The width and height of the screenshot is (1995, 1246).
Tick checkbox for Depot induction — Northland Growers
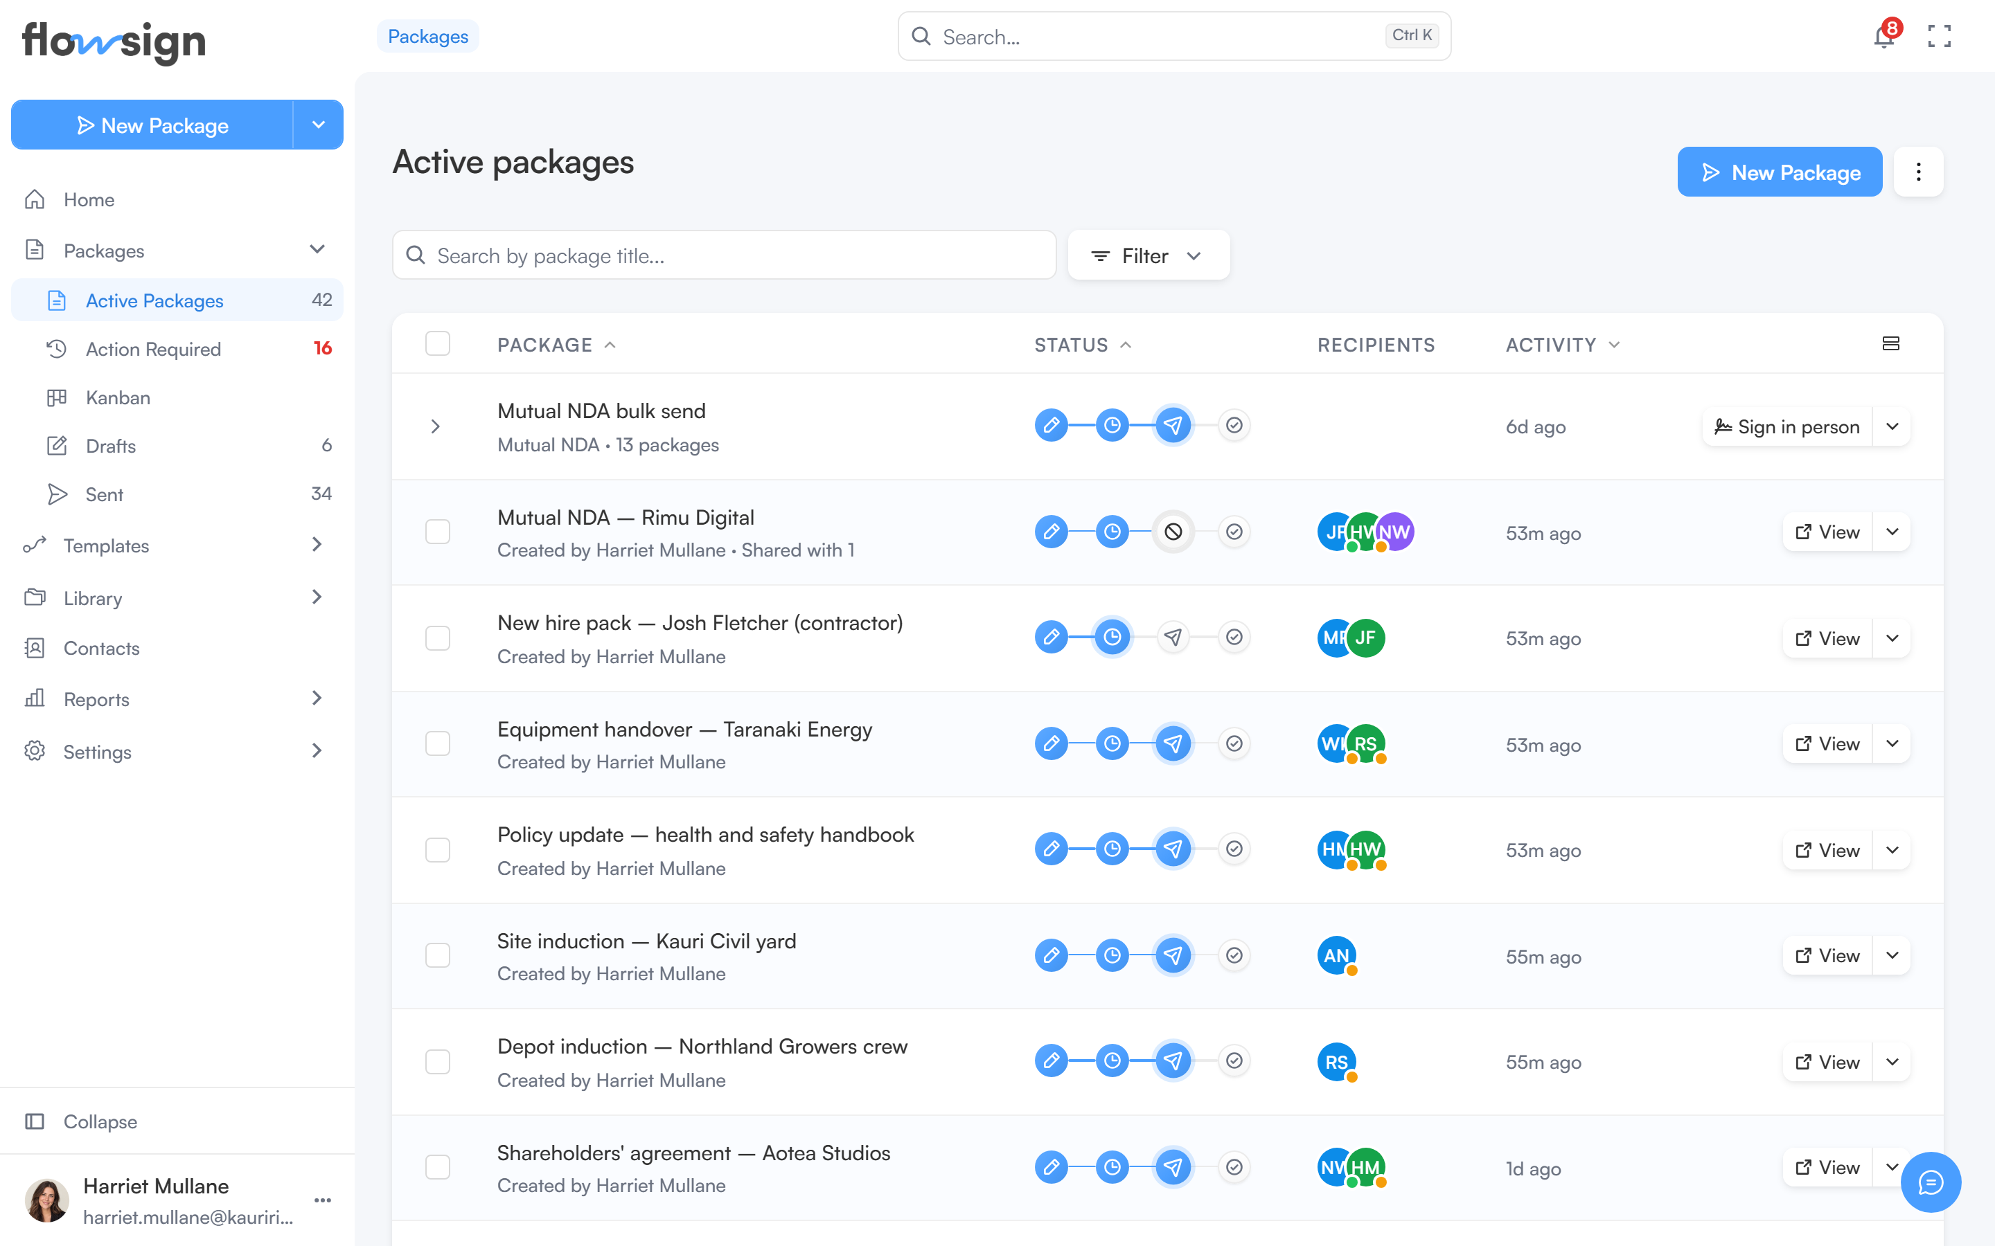pyautogui.click(x=438, y=1061)
